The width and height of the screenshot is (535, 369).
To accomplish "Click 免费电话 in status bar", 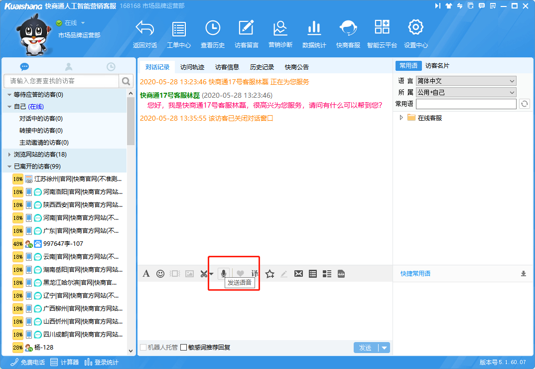I will [27, 363].
